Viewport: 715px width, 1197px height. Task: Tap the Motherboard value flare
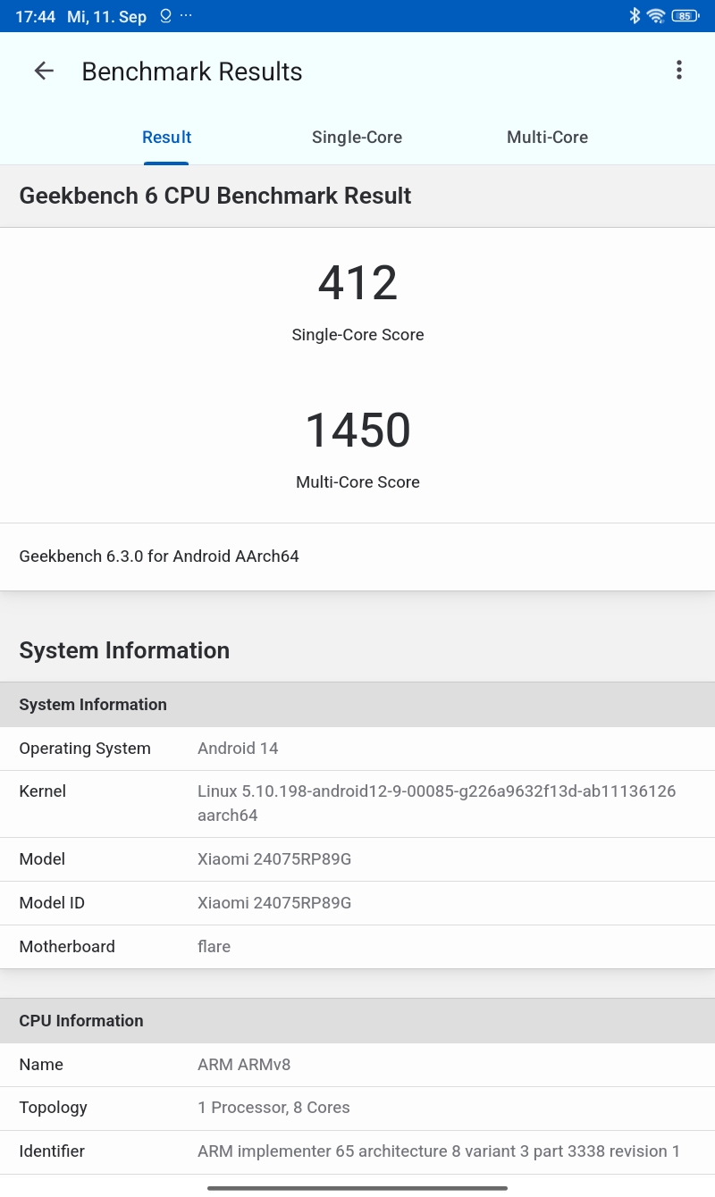tap(214, 947)
